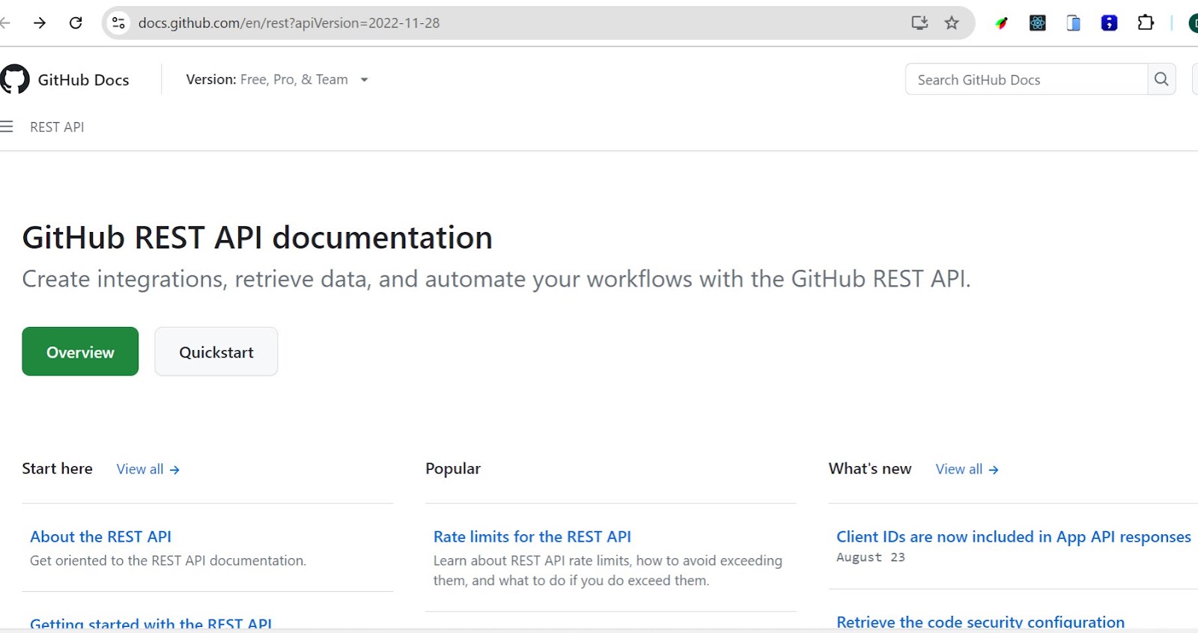
Task: View all What's new items
Action: point(967,469)
